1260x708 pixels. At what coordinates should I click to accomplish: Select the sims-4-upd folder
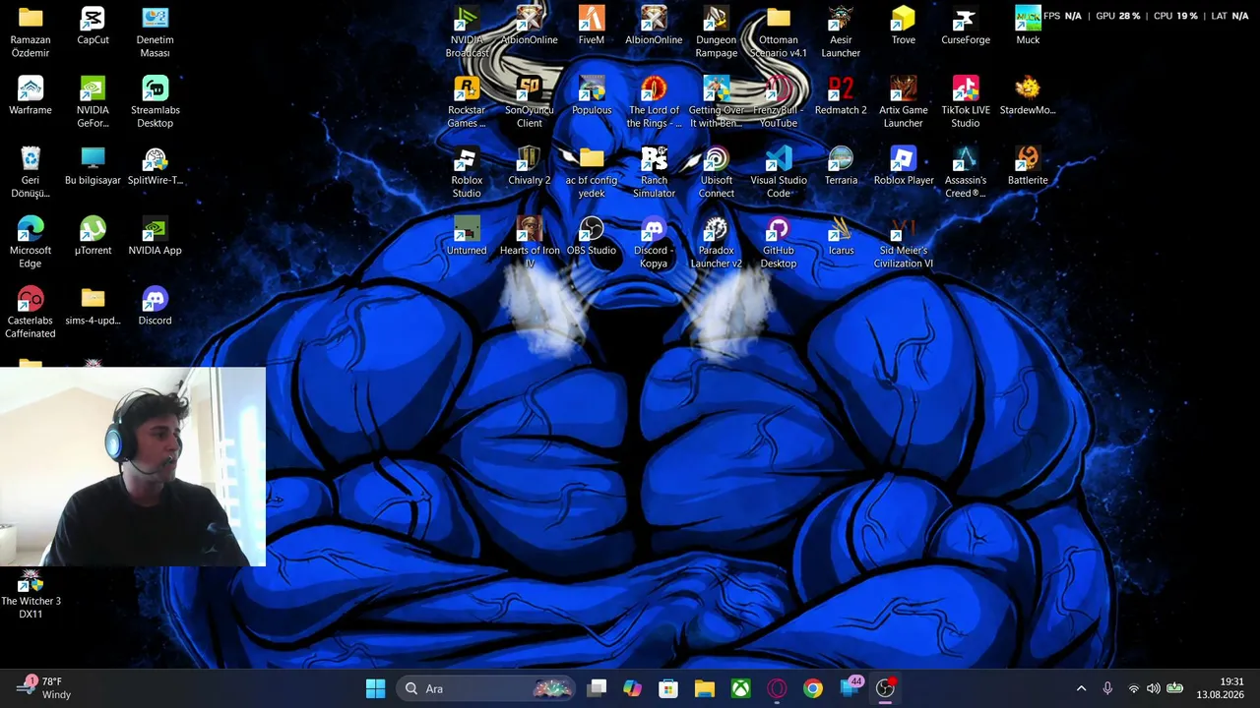(93, 307)
